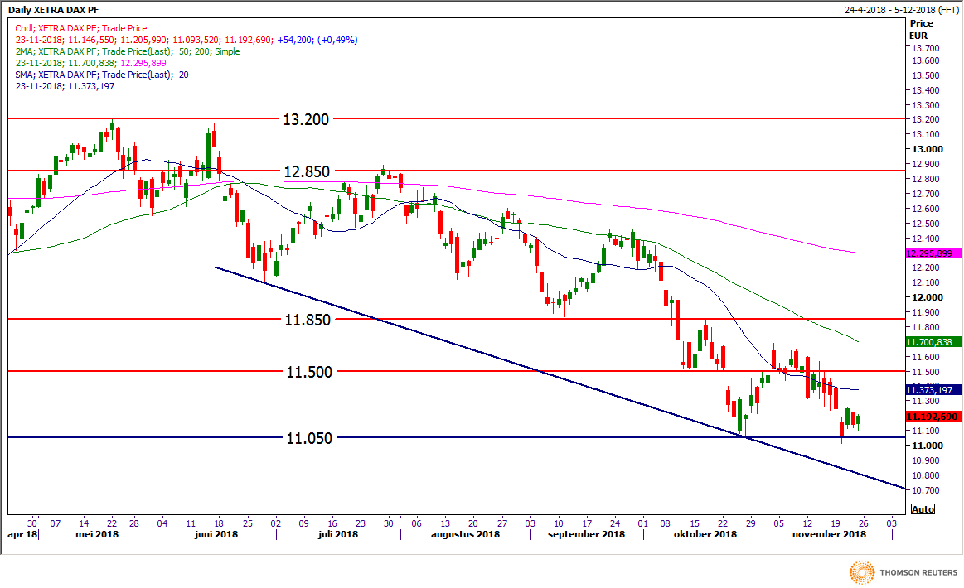Click the green 11.700,838 price tag

tap(933, 342)
